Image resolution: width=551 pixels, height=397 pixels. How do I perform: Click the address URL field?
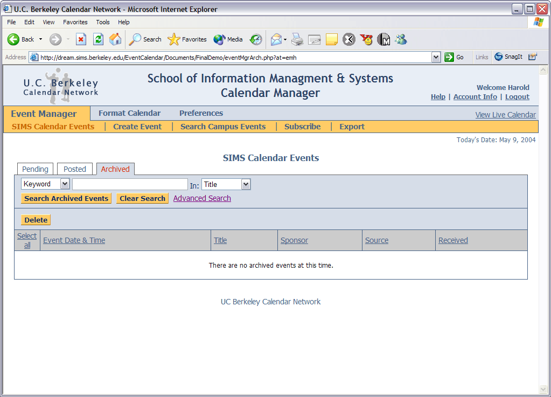click(231, 57)
